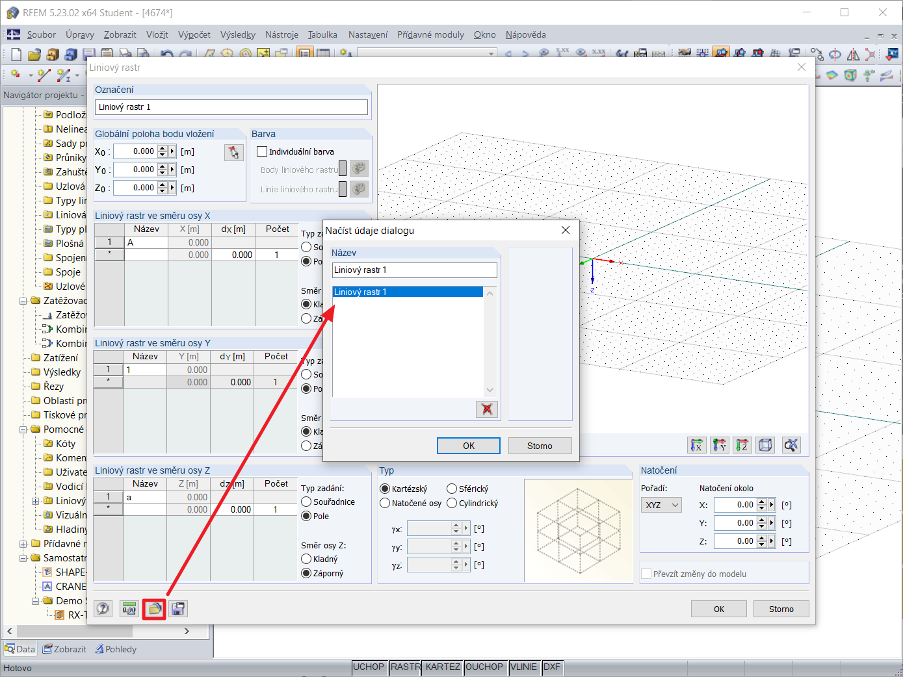Switch to the Pohledy navigator tab
The image size is (903, 677).
[116, 649]
